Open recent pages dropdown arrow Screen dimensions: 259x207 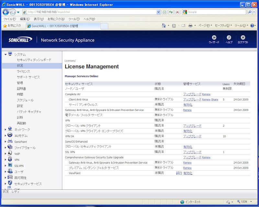point(18,12)
